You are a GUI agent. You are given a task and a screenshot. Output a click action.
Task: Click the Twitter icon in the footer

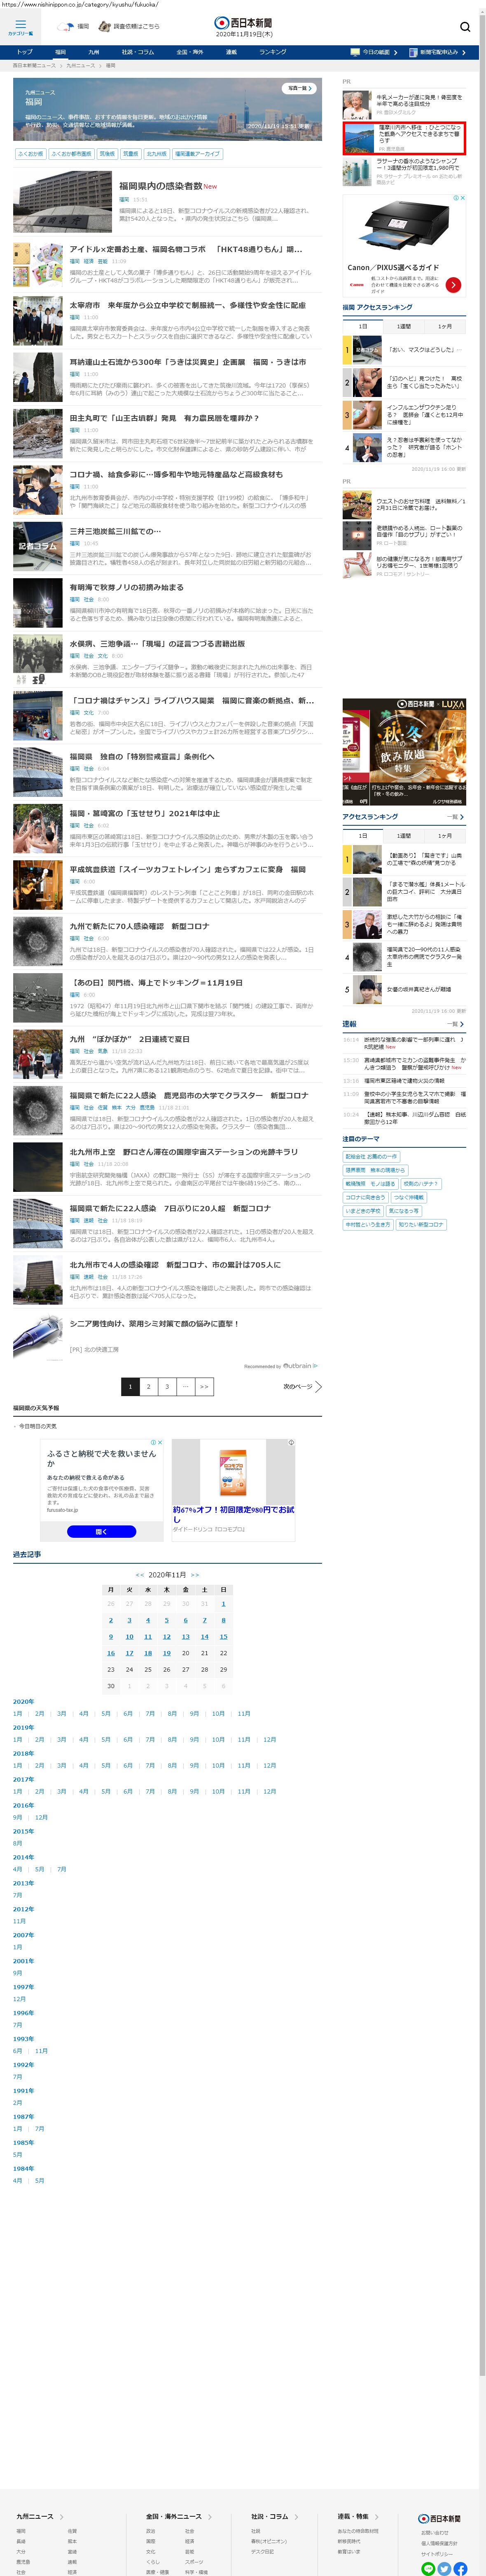(444, 2568)
